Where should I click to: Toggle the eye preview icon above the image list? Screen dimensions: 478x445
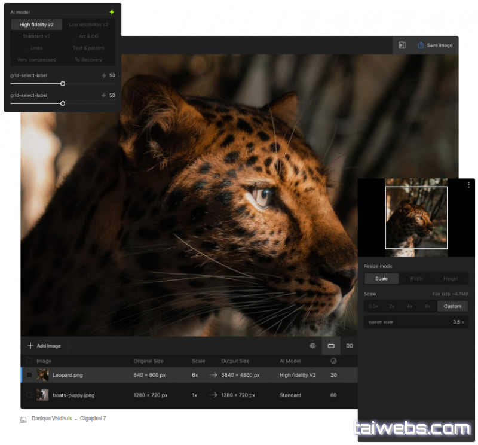[312, 346]
